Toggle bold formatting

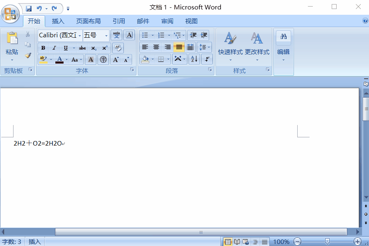43,48
